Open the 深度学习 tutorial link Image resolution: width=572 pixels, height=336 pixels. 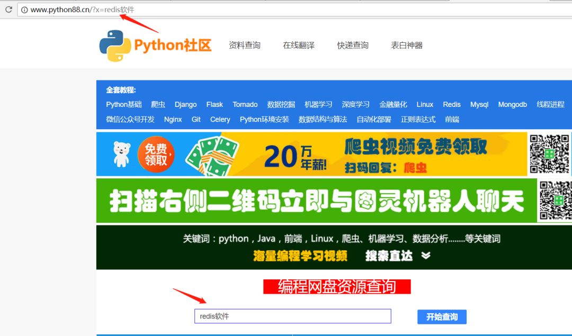356,105
